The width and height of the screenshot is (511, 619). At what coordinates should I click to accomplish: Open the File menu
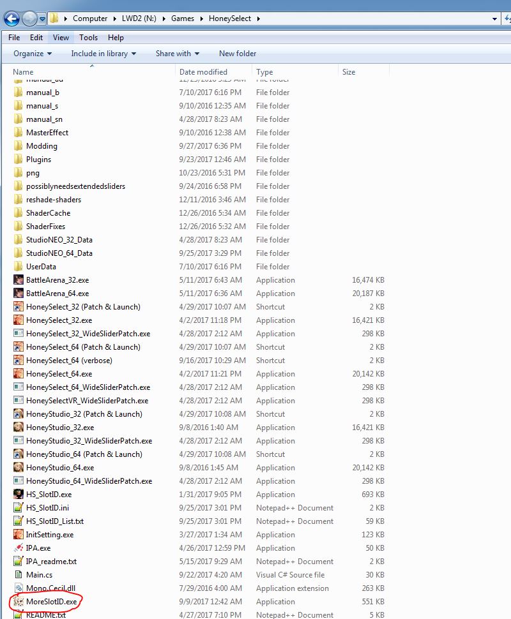click(x=14, y=38)
